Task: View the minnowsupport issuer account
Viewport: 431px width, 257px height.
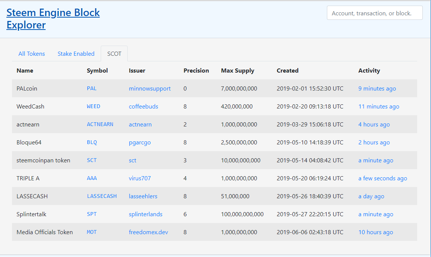Action: (150, 89)
